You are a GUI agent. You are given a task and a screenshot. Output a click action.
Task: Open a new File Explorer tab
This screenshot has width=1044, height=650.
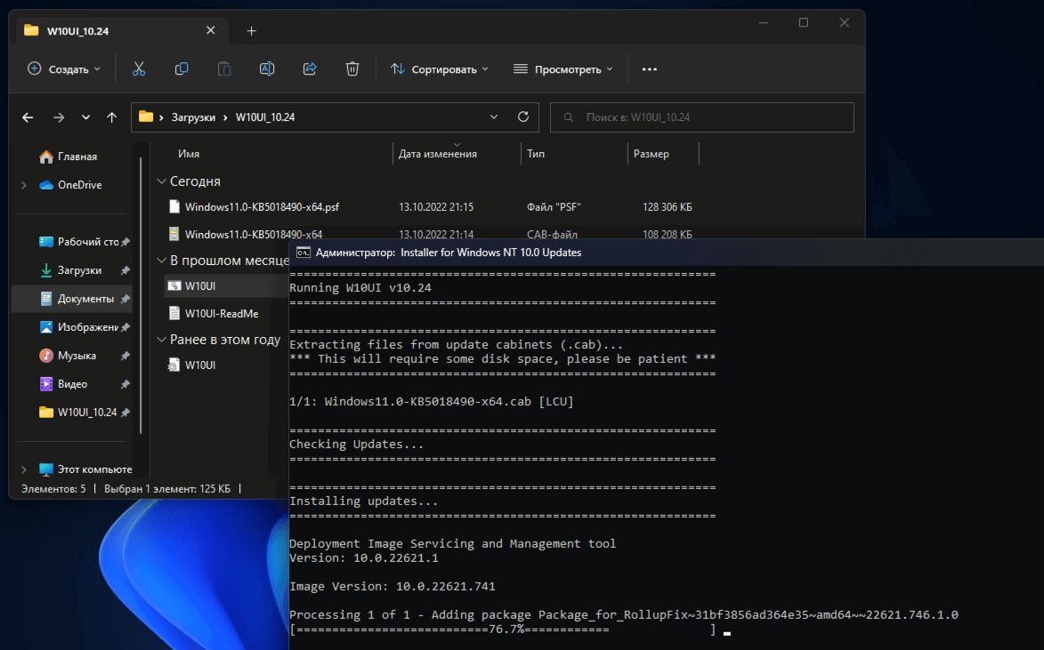click(251, 30)
